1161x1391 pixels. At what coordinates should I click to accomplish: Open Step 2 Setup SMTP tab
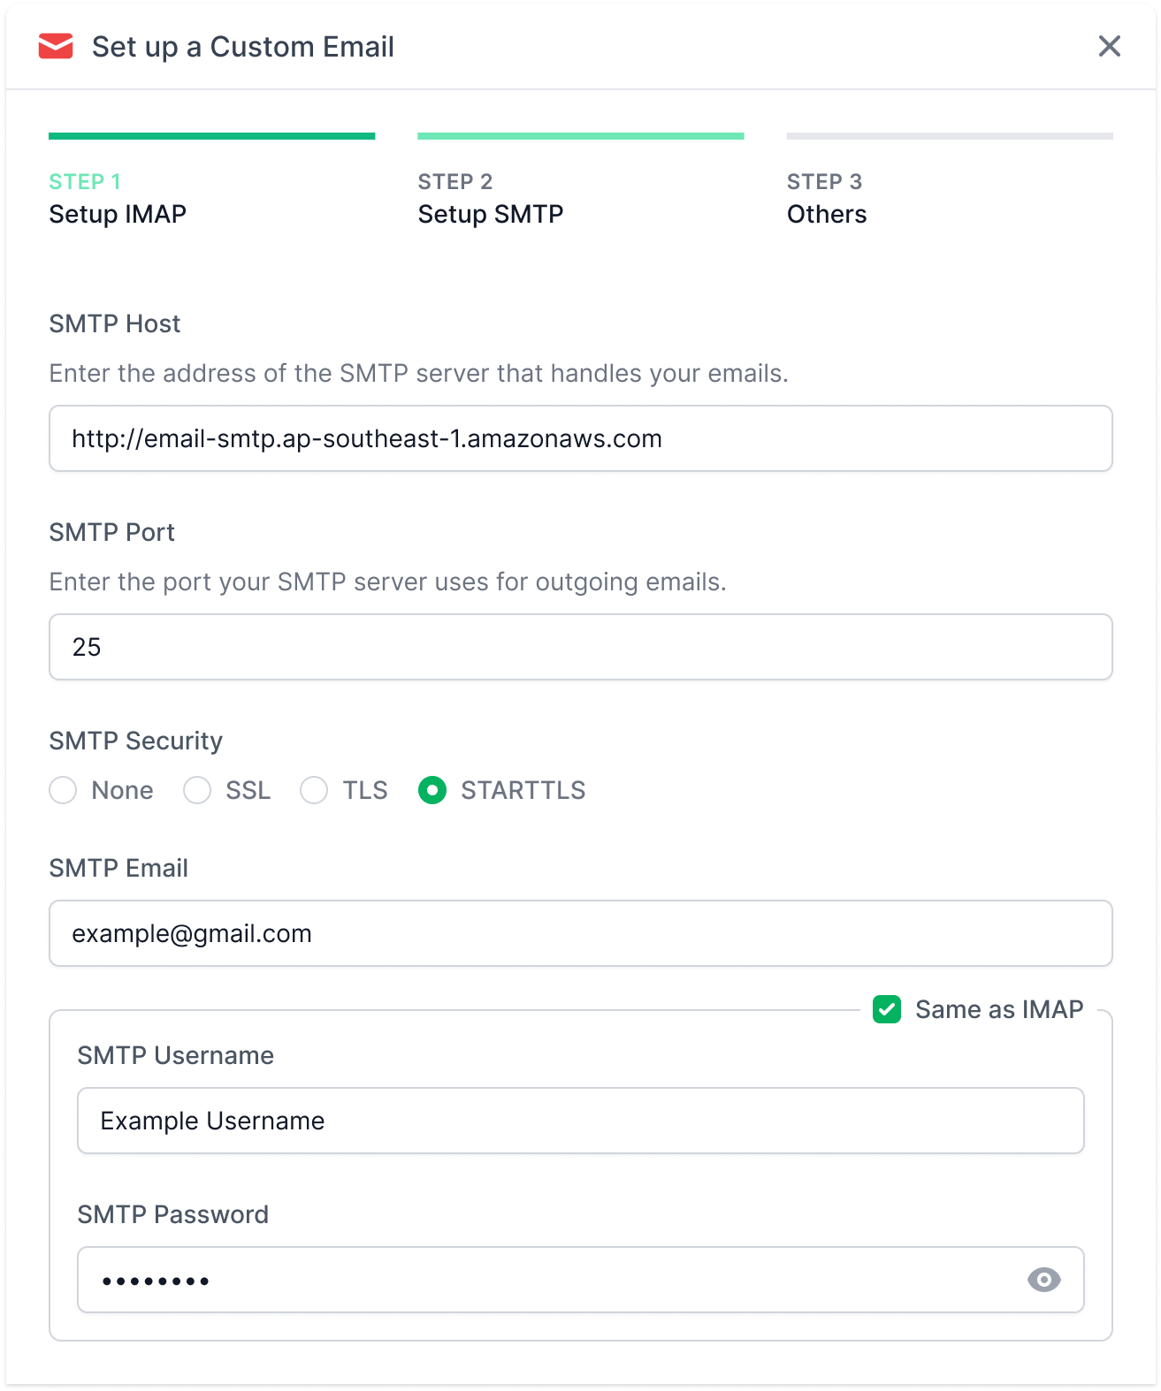point(491,199)
